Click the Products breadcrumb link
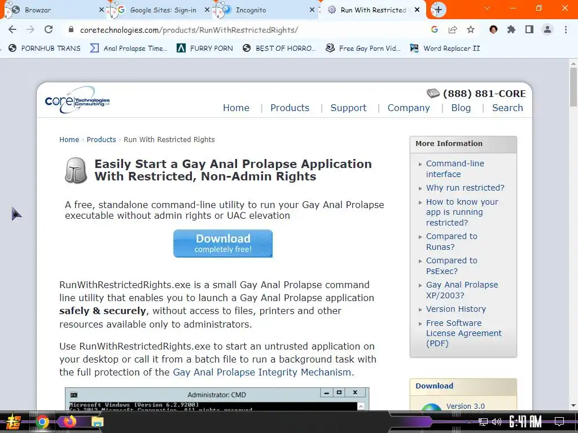The width and height of the screenshot is (578, 433). [x=101, y=140]
